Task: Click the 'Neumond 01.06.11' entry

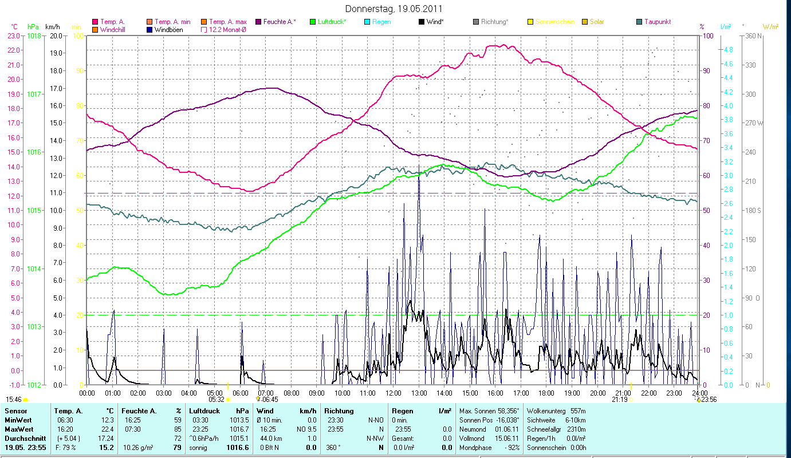Action: coord(490,429)
